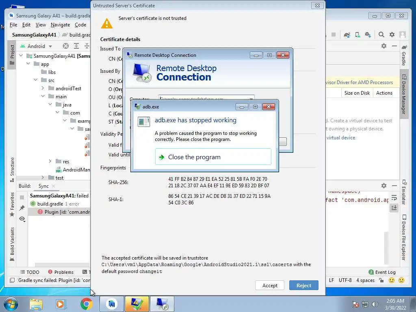This screenshot has width=416, height=312.
Task: Reject the untrusted server certificate
Action: click(x=303, y=285)
